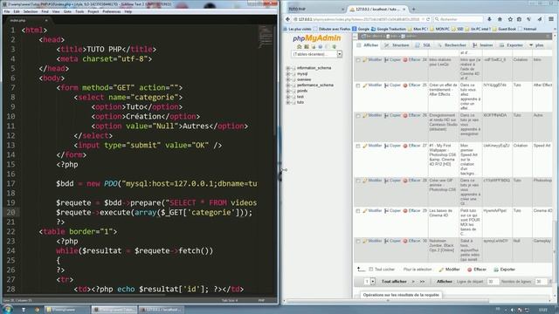Click bulk Modifier pencil below table
Screen dimensions: 559x314
(x=441, y=270)
